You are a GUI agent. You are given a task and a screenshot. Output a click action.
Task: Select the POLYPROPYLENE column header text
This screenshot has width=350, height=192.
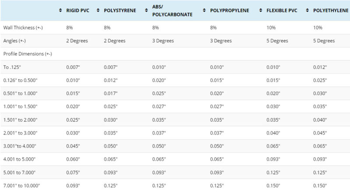click(229, 10)
